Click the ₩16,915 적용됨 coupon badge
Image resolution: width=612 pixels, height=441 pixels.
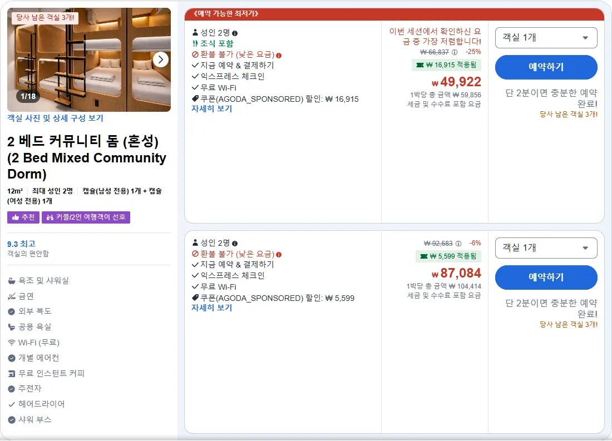click(x=447, y=65)
